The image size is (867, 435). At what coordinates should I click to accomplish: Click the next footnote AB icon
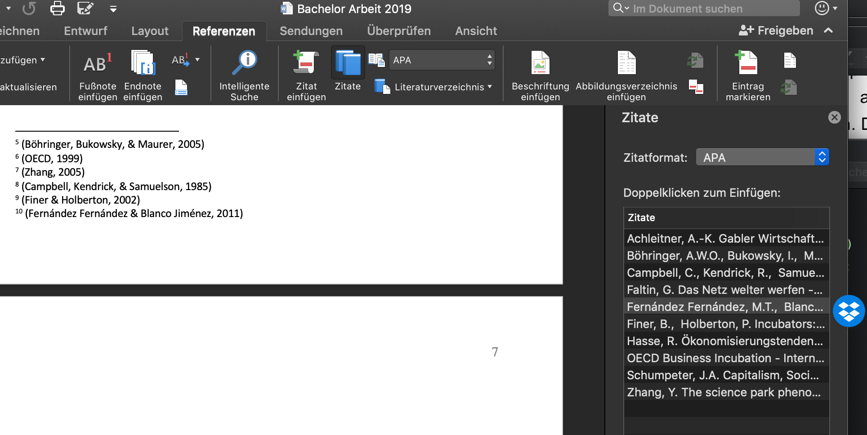(180, 60)
